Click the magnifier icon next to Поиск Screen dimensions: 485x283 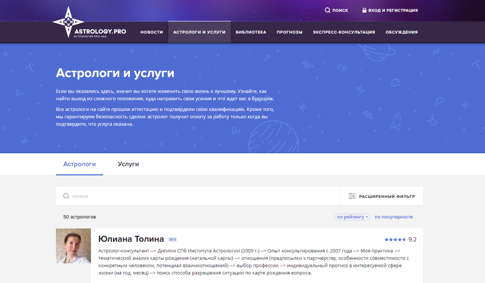(x=327, y=10)
